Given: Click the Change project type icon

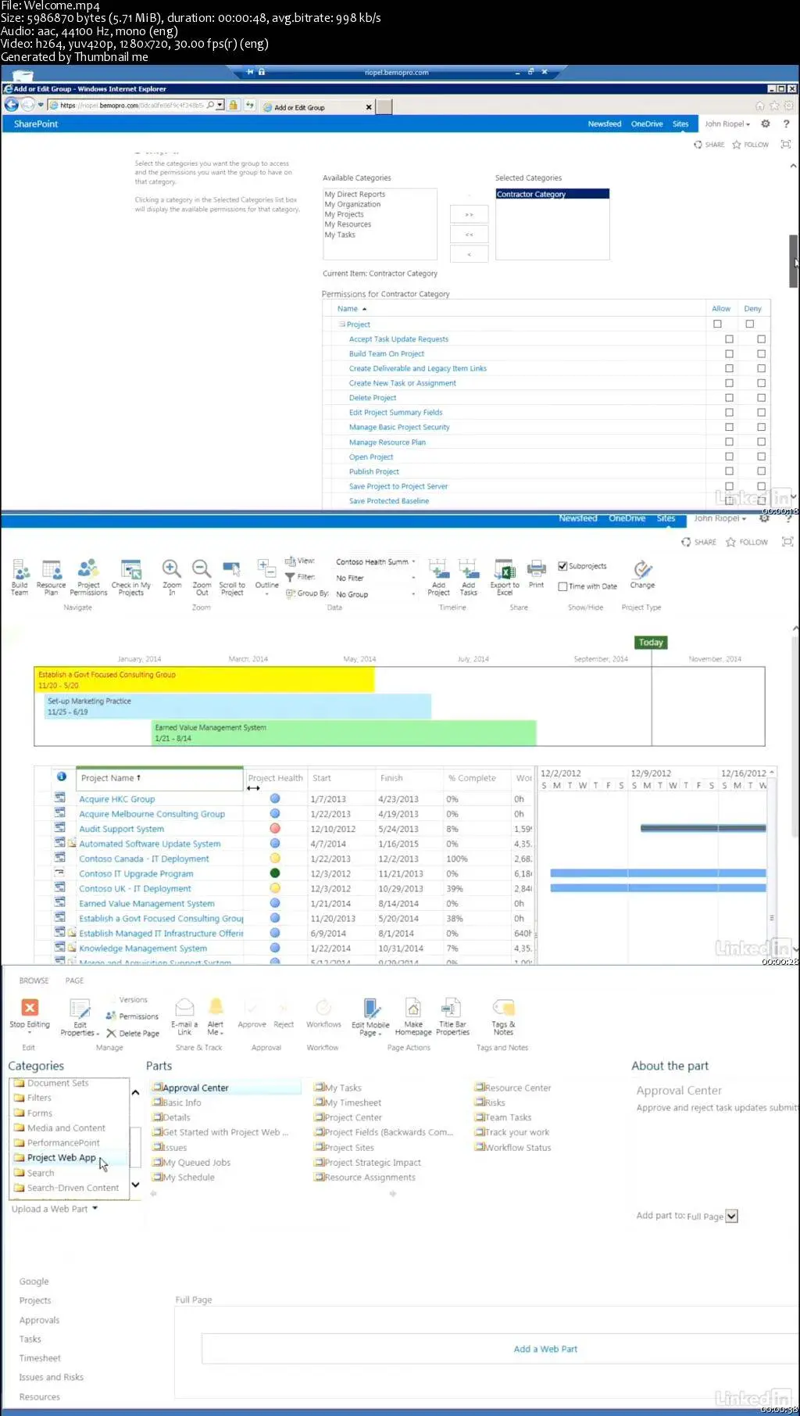Looking at the screenshot, I should tap(642, 568).
